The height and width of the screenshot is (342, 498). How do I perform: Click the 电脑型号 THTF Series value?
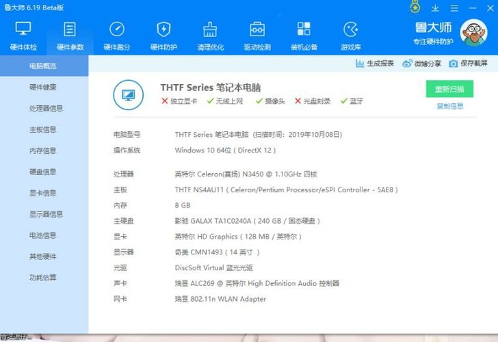[x=258, y=135]
